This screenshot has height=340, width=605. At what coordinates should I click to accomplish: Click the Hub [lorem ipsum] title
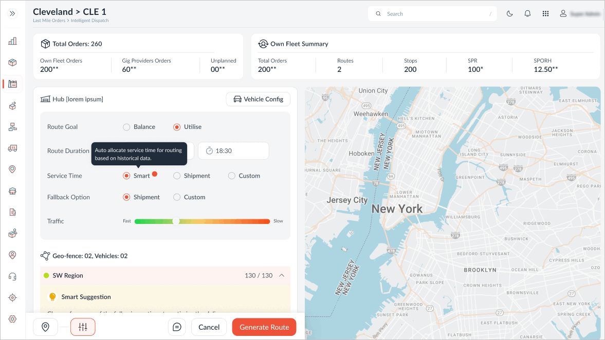coord(78,99)
